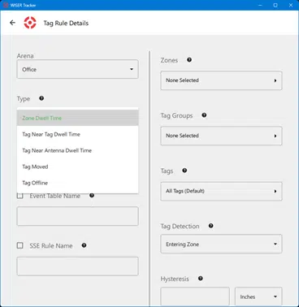Select Tag Moved type option
Viewport: 299px width, 307px height.
tap(77, 166)
